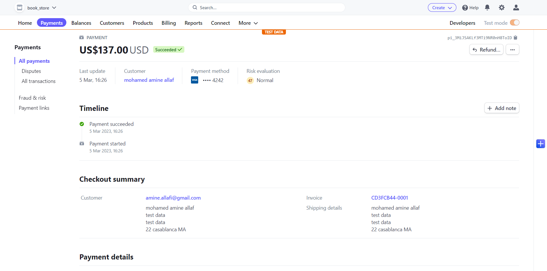Click the Add note button
Screen dimensions: 547x271
click(502, 108)
